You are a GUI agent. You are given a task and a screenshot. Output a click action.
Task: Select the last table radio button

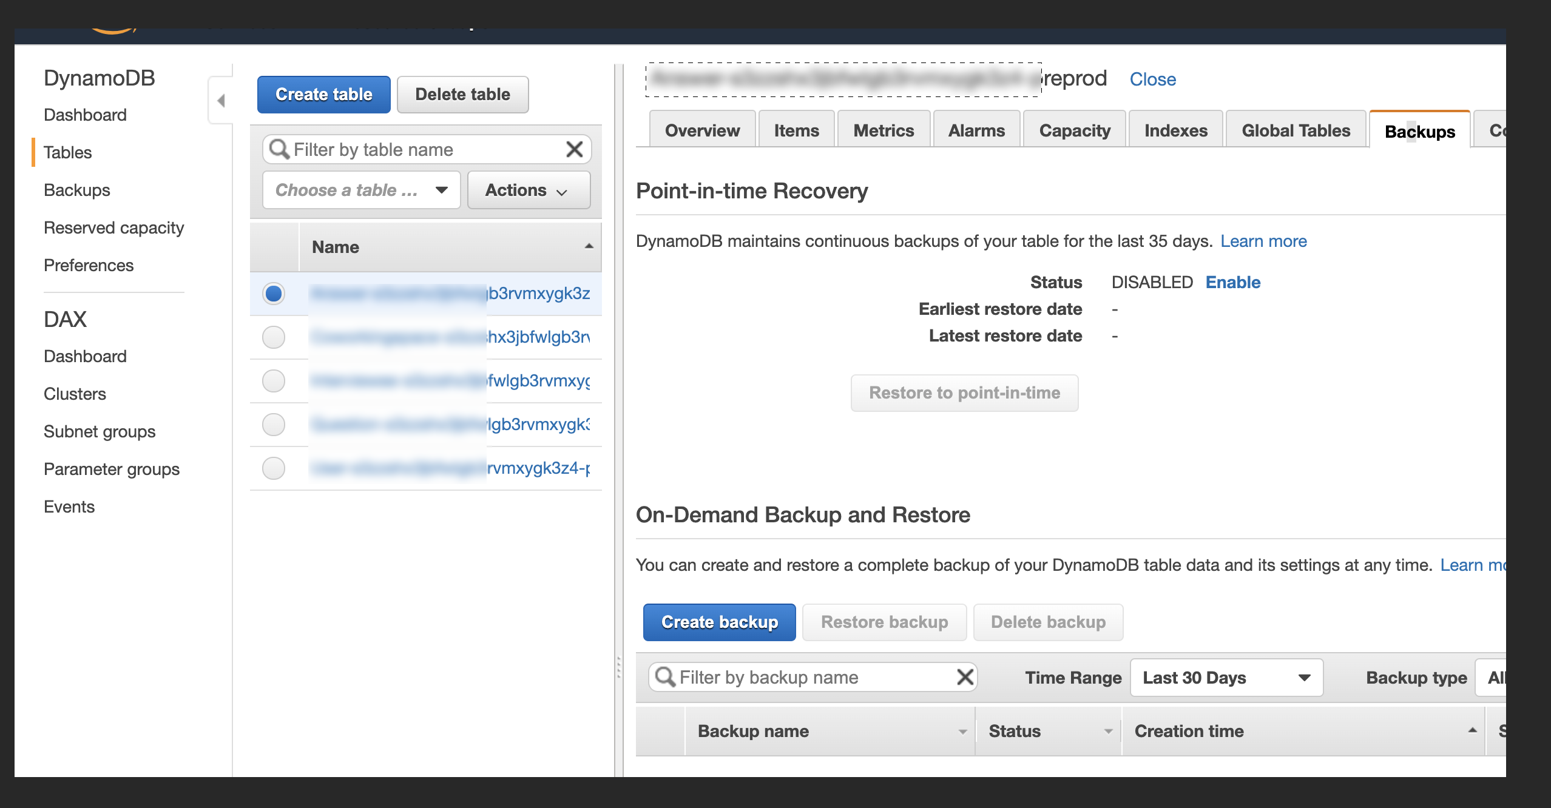pyautogui.click(x=274, y=468)
